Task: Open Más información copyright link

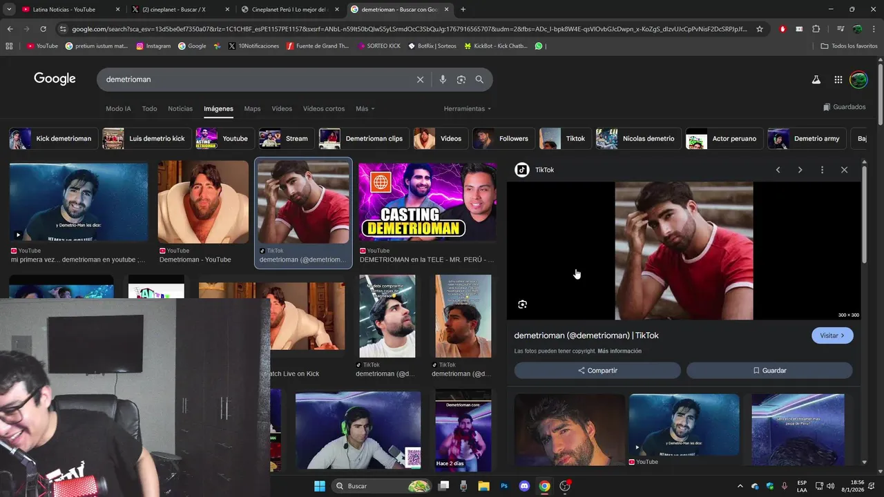Action: click(619, 351)
